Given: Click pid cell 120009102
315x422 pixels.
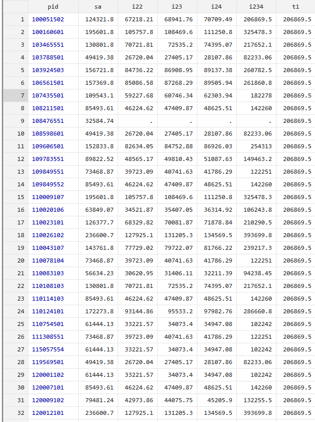Looking at the screenshot, I should click(x=53, y=400).
